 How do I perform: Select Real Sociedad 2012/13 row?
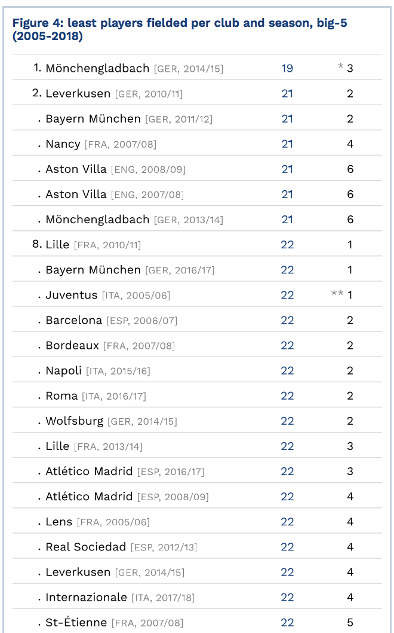(x=197, y=547)
